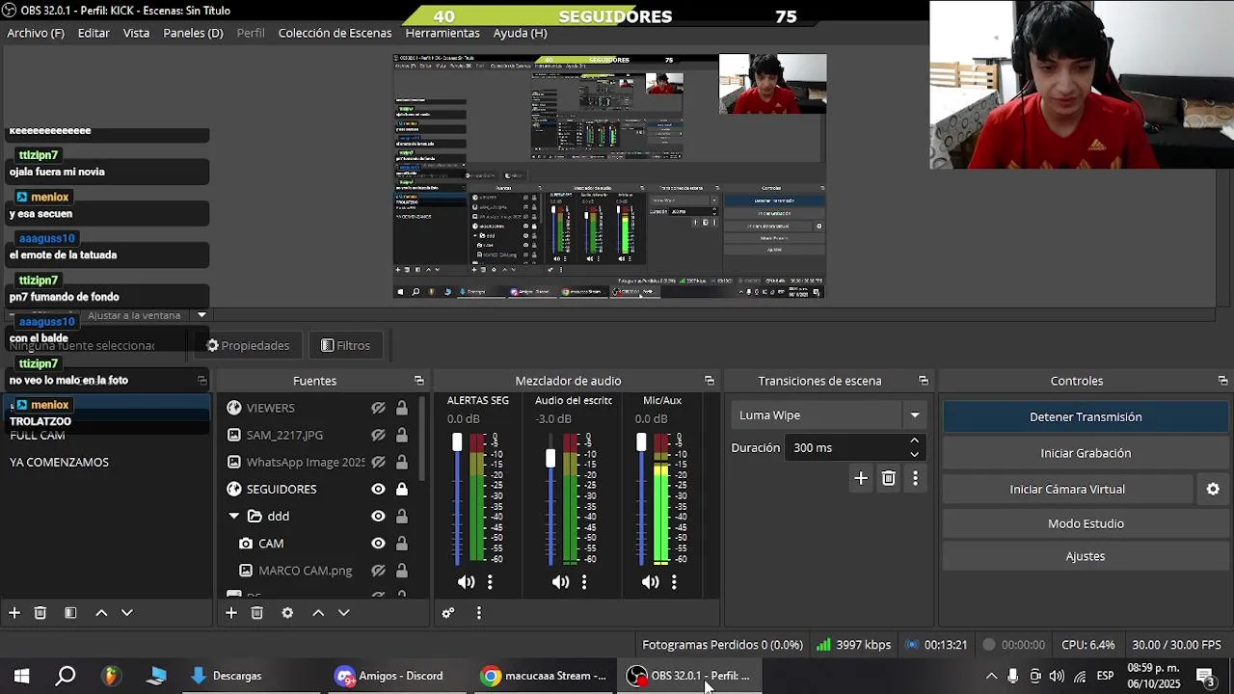Click Iniciar Cámara Virtual button
Screen dimensions: 1234x694
tap(1067, 490)
